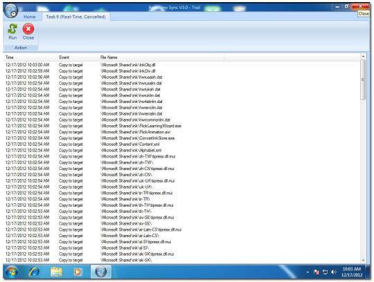Select the hwrenclm.dat log row
The height and width of the screenshot is (282, 374).
(182, 108)
